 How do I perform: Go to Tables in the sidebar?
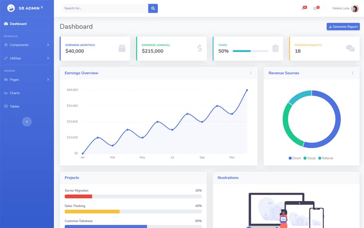14,106
